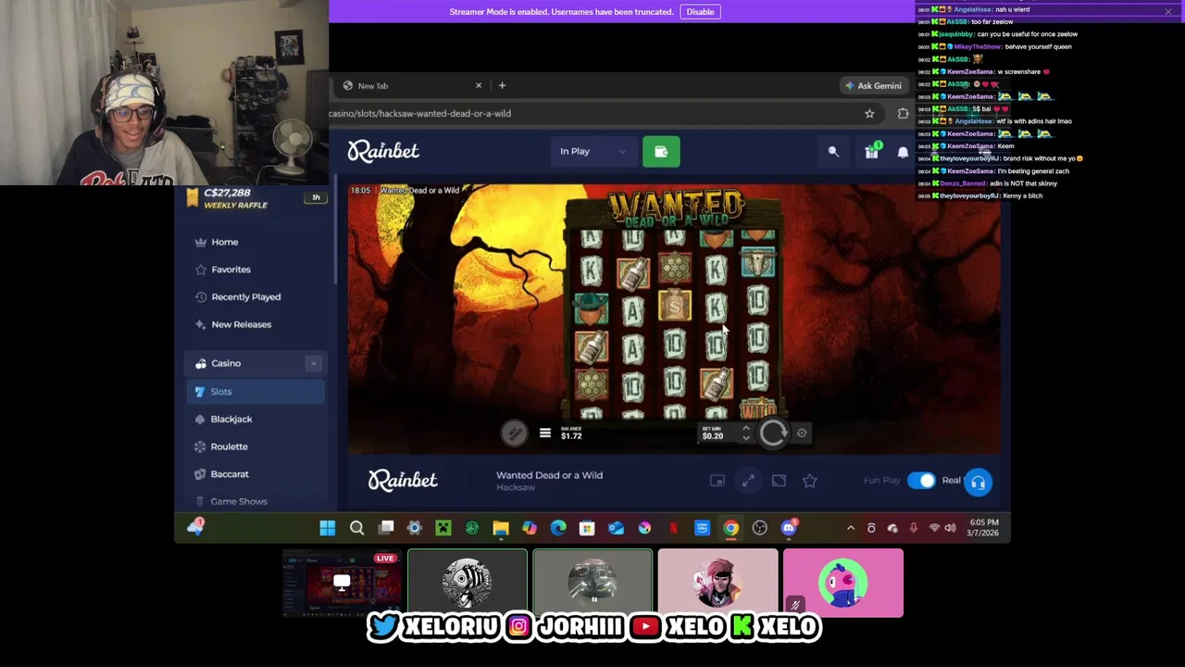Increase bet with the up arrow
Image resolution: width=1185 pixels, height=667 pixels.
point(745,428)
